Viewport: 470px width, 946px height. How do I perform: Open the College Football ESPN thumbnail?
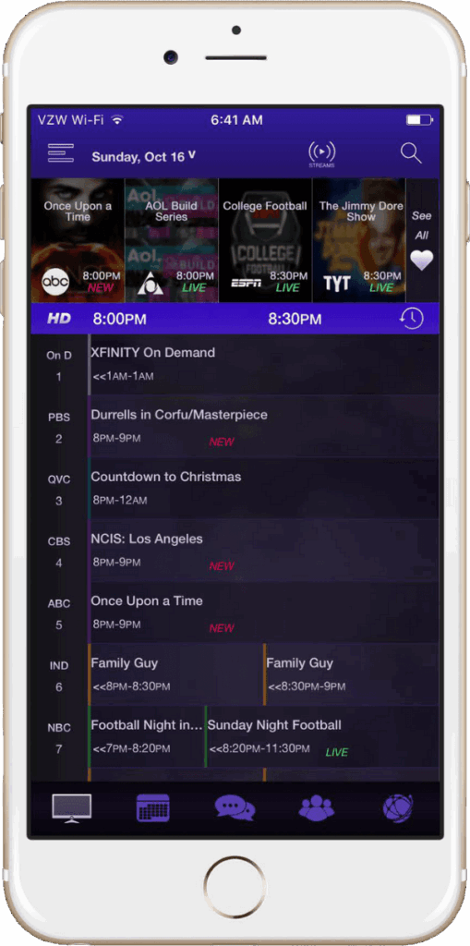[265, 240]
